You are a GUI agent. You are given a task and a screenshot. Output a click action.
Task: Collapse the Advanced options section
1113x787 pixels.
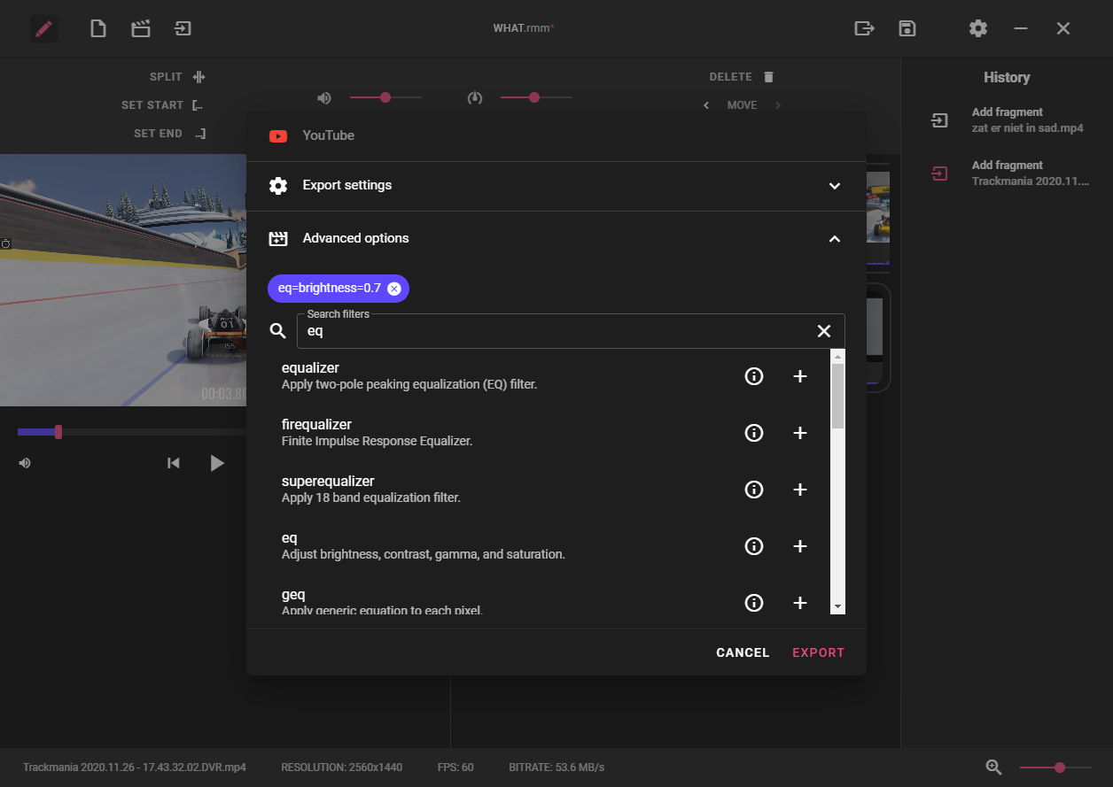point(556,238)
